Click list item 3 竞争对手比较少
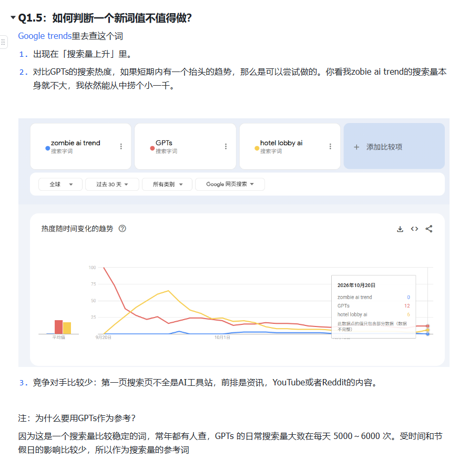 coord(206,383)
